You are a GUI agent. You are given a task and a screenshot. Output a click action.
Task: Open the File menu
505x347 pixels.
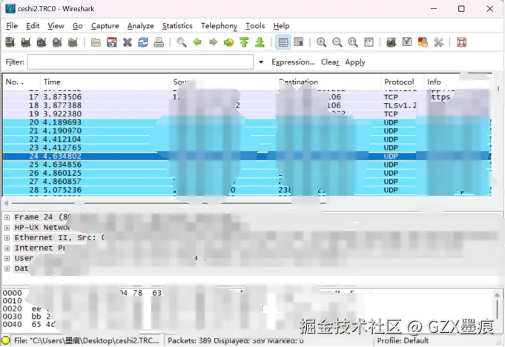pos(12,26)
